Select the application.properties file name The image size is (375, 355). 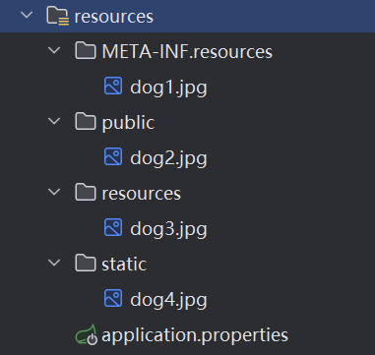coord(195,335)
